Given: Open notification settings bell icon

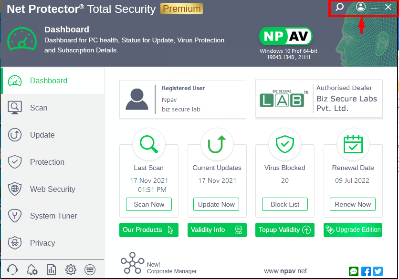Looking at the screenshot, I should point(32,270).
